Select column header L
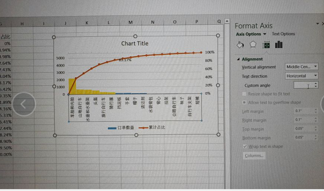Screen dimensions: 324x191 [109, 23]
